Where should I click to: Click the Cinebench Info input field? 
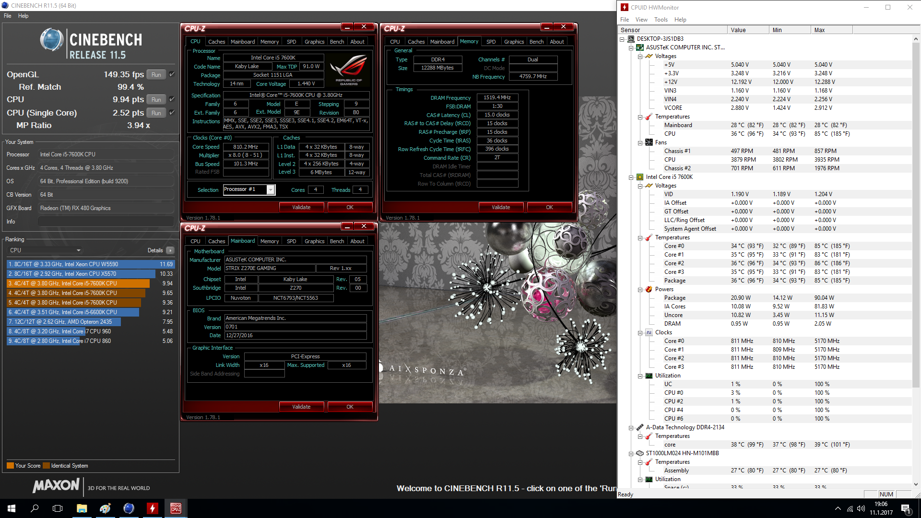[106, 222]
